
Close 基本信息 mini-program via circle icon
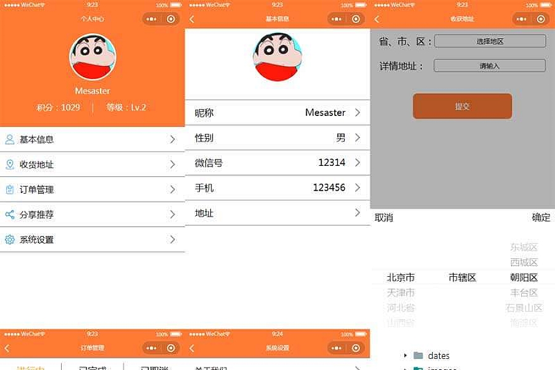pyautogui.click(x=356, y=19)
